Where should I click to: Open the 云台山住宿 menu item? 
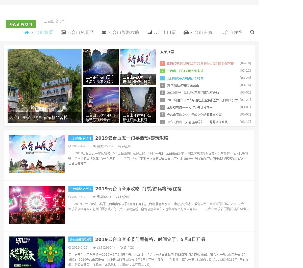(231, 33)
